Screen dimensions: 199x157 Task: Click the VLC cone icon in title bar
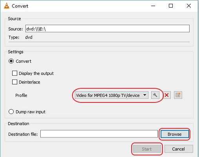[7, 6]
